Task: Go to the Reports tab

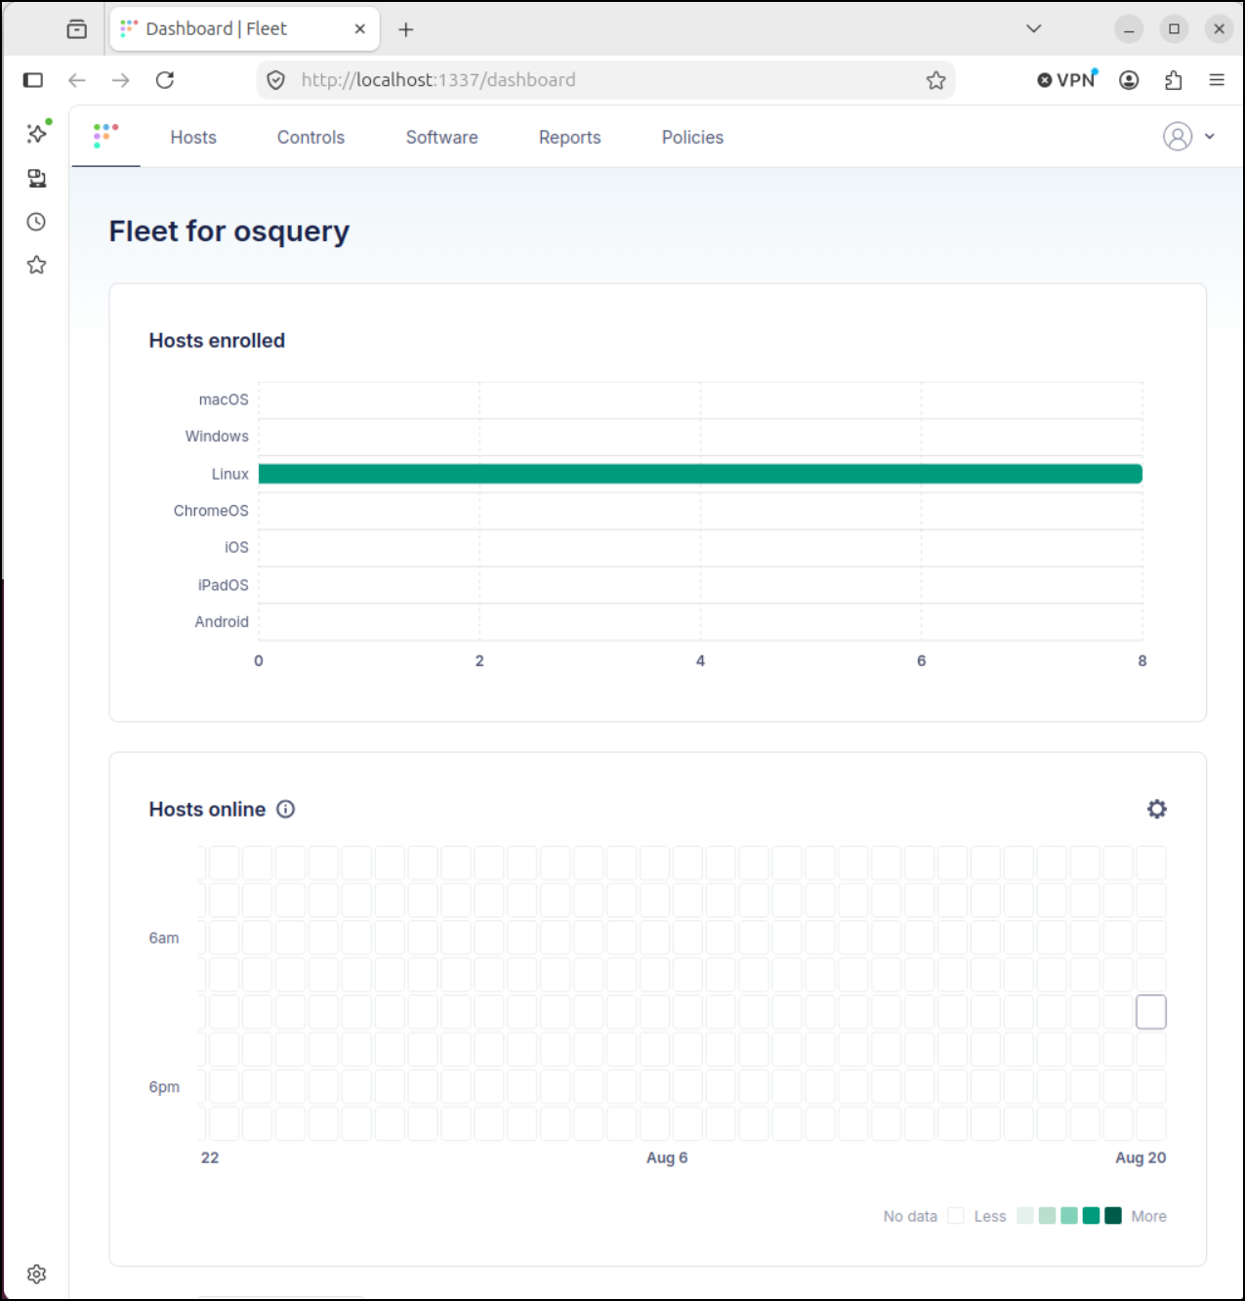Action: click(x=570, y=138)
